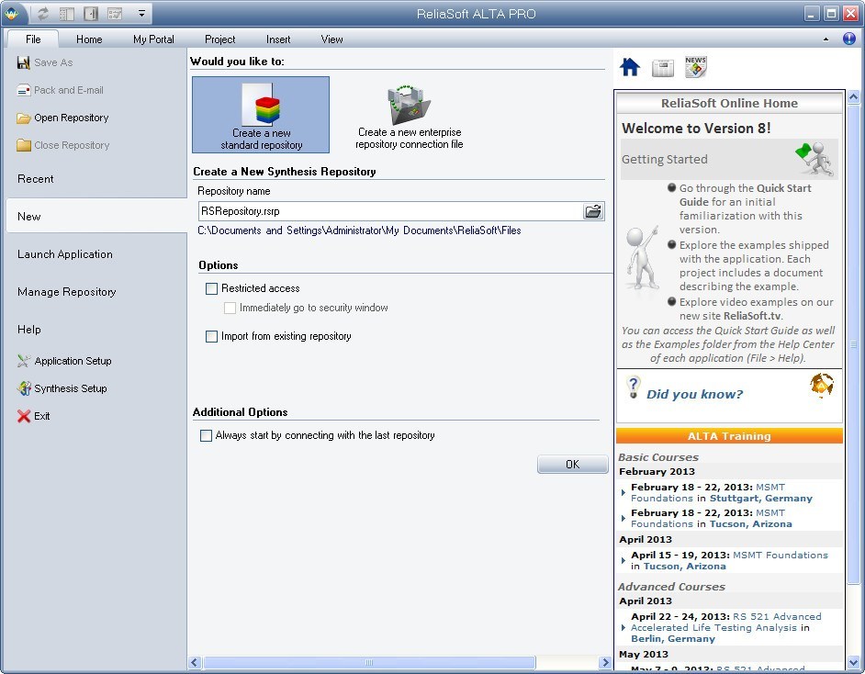
Task: Select Create a new enterprise repository connection file
Action: click(410, 117)
